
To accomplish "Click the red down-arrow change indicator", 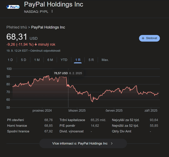I will pyautogui.click(x=36, y=44).
